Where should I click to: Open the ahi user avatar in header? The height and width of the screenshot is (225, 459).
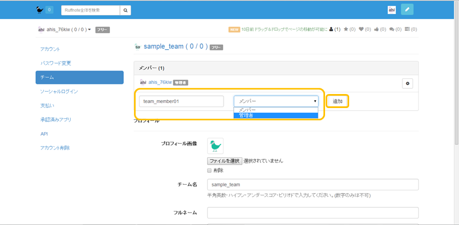pyautogui.click(x=392, y=10)
